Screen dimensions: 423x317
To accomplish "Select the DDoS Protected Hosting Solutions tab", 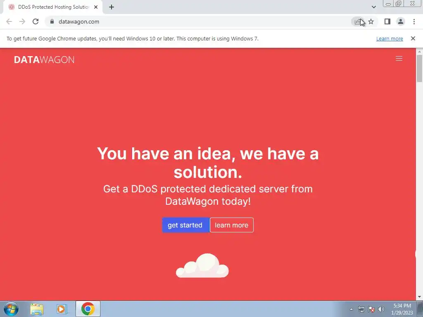I will (53, 7).
